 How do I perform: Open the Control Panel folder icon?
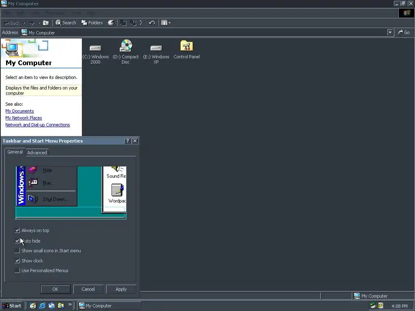[x=186, y=49]
